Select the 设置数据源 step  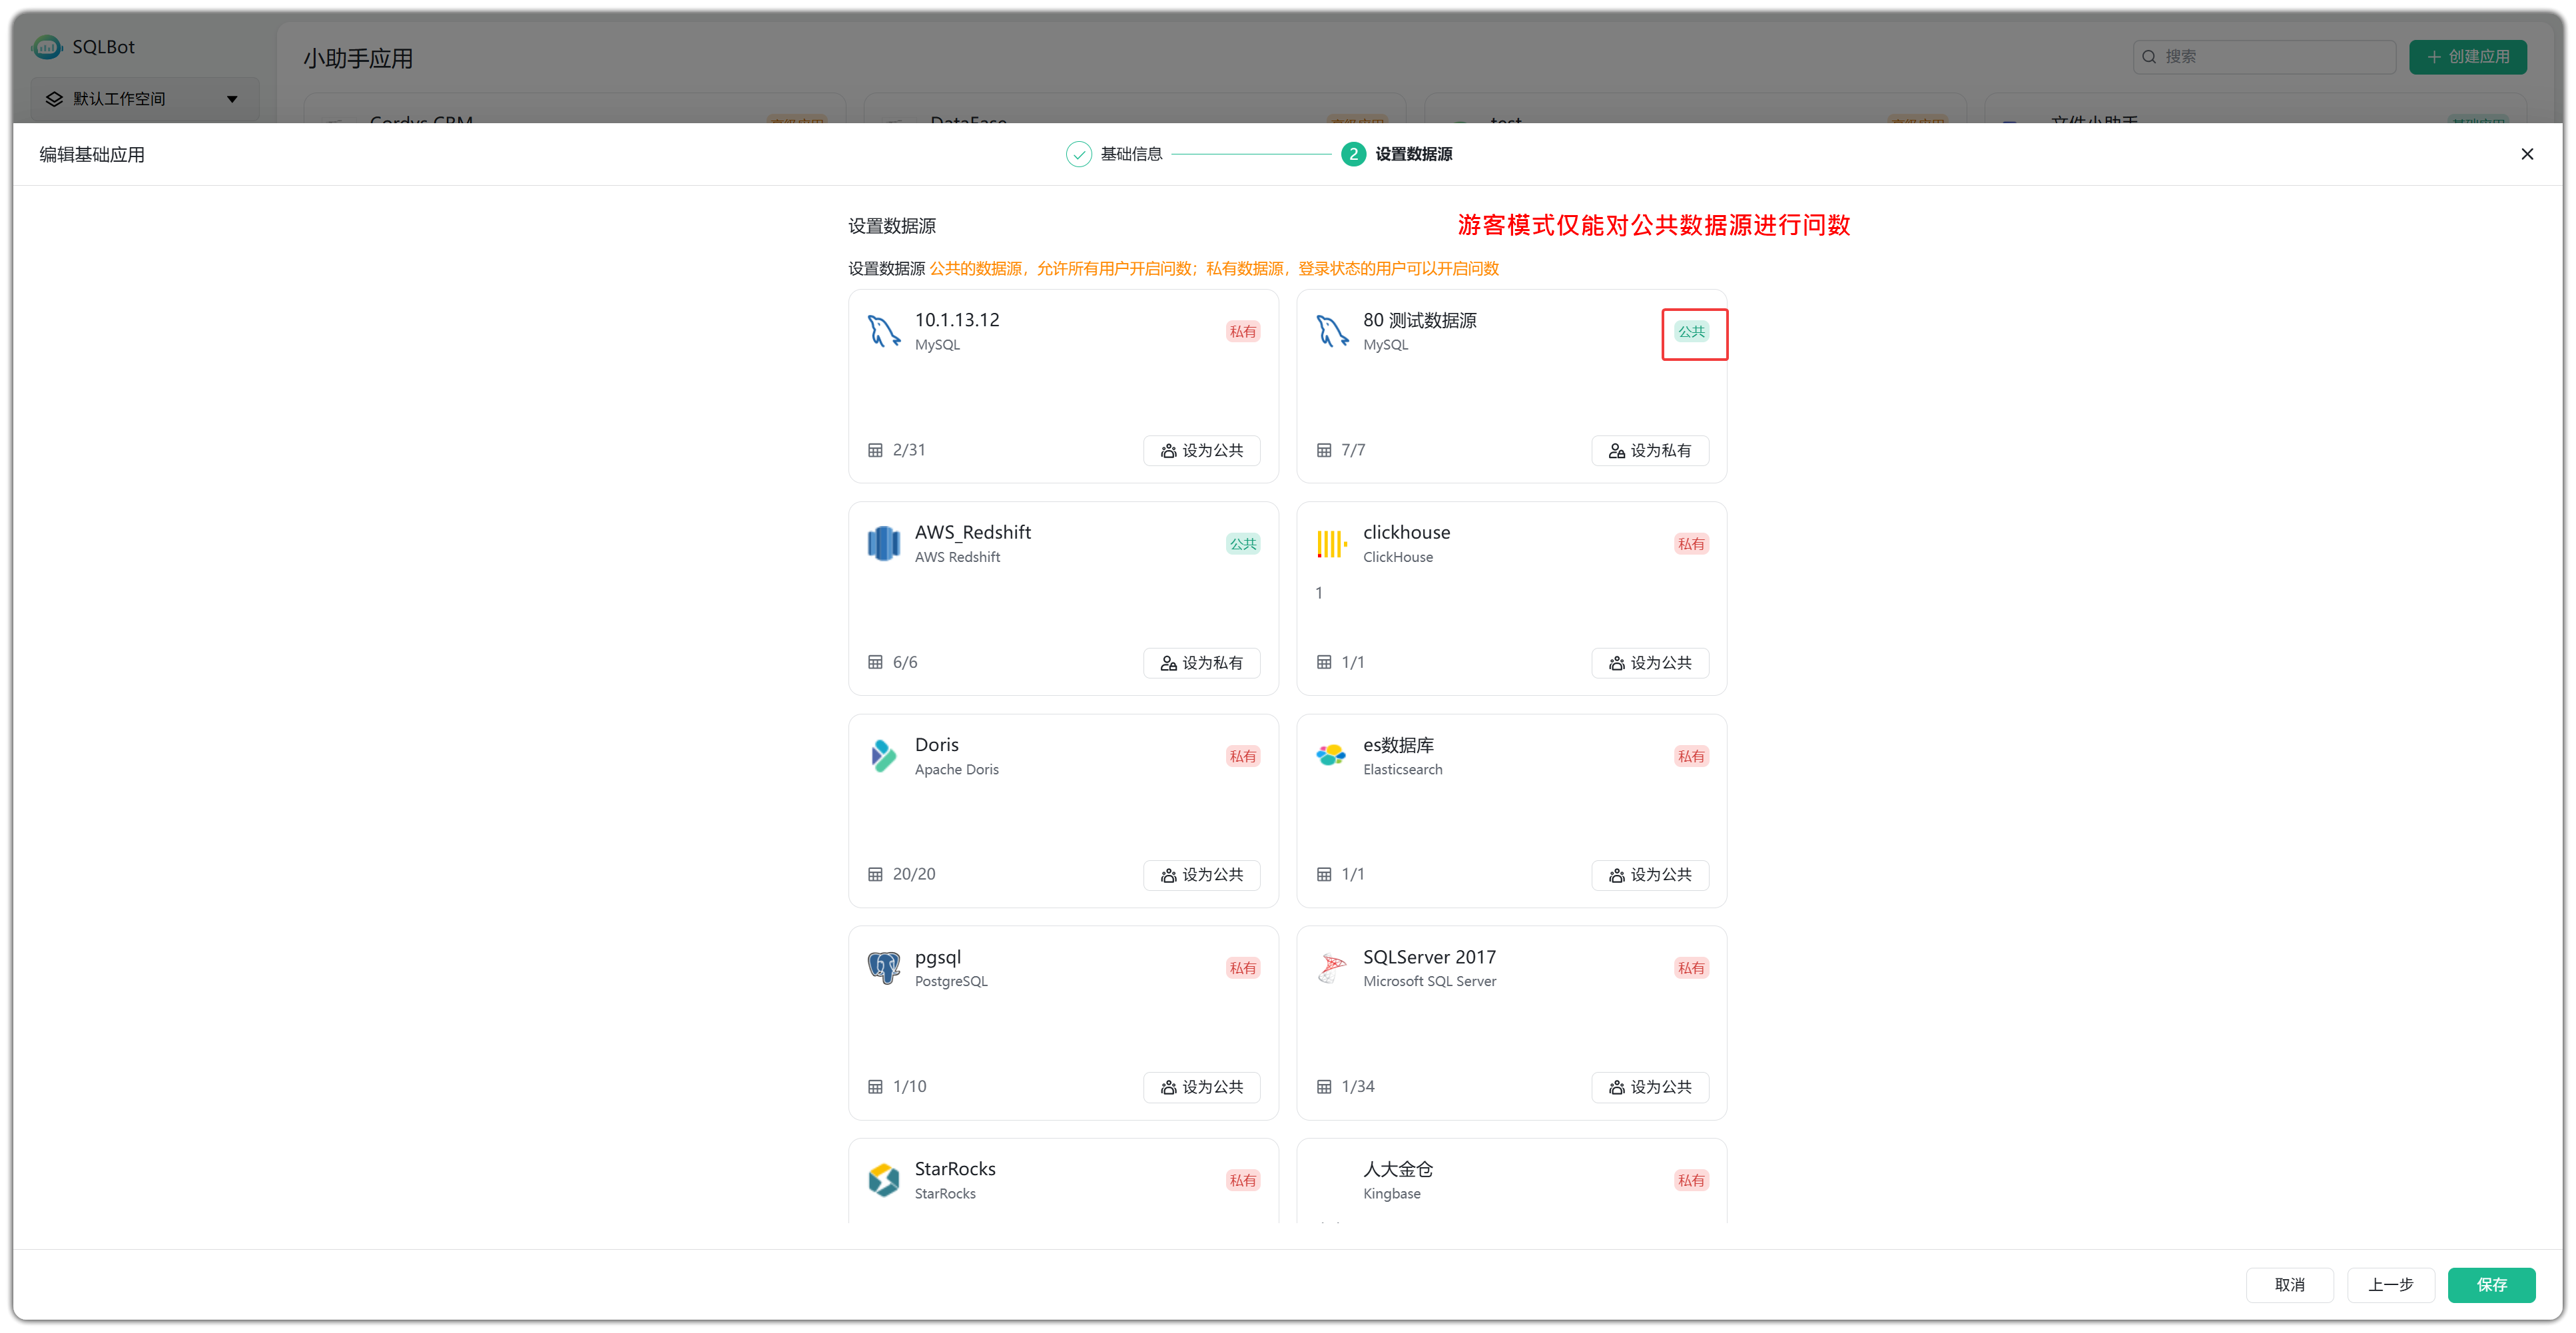point(1397,154)
